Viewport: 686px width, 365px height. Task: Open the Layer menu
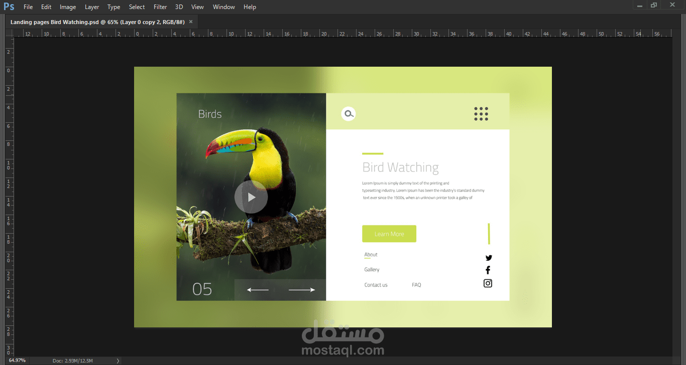tap(92, 7)
